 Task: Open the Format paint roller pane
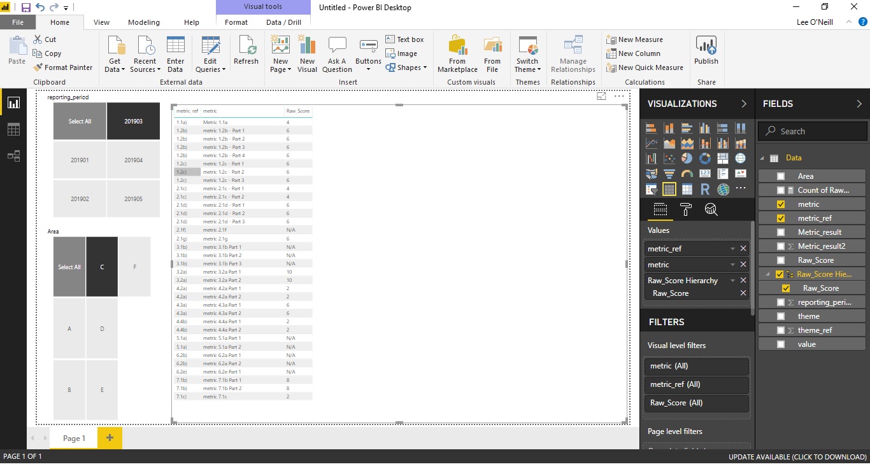(x=685, y=209)
